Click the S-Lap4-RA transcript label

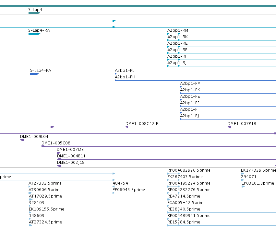coord(39,30)
